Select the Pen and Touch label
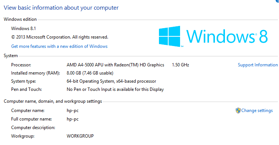 pyautogui.click(x=26, y=89)
